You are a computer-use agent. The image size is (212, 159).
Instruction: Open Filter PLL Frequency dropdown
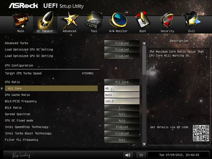coord(122,140)
